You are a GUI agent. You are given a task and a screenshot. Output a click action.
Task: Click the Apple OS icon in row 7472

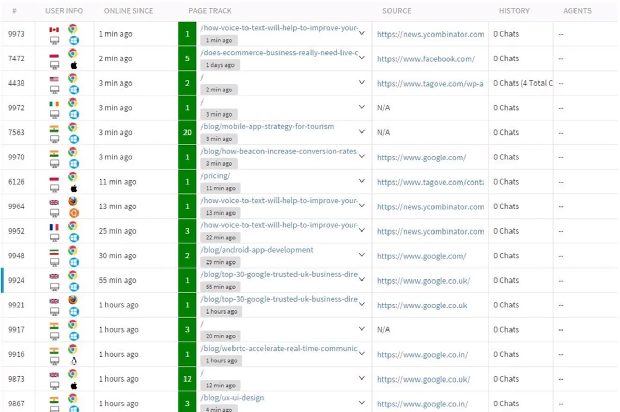(73, 65)
